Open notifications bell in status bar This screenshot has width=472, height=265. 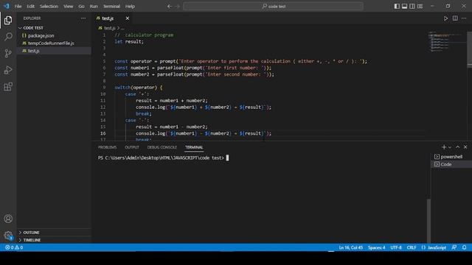pos(464,247)
